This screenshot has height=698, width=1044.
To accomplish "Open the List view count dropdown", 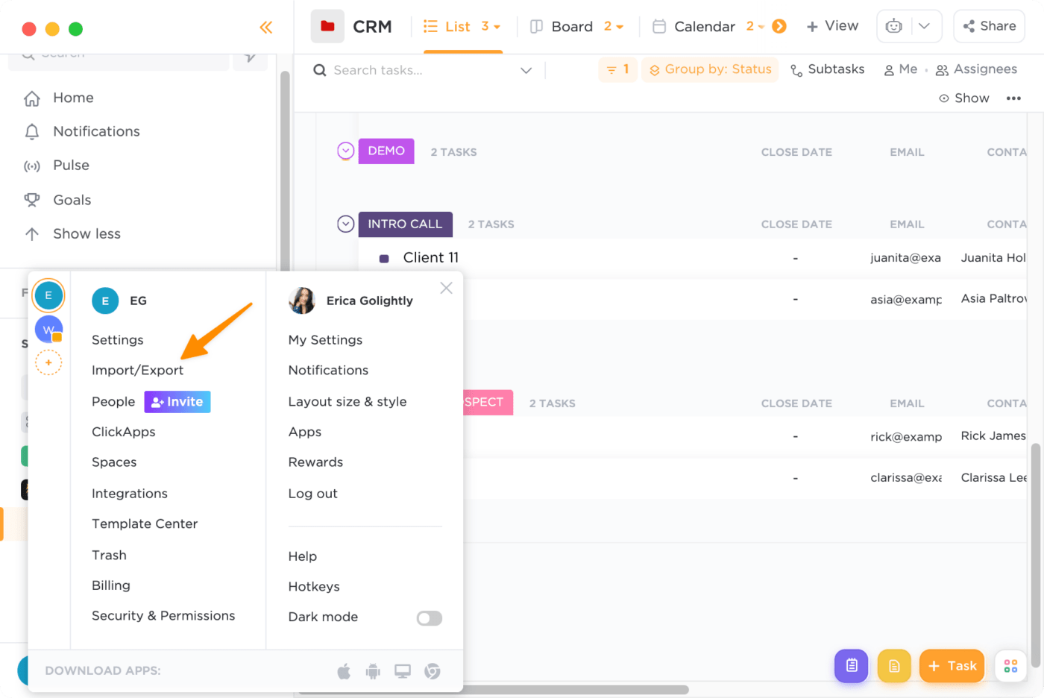I will pos(491,27).
